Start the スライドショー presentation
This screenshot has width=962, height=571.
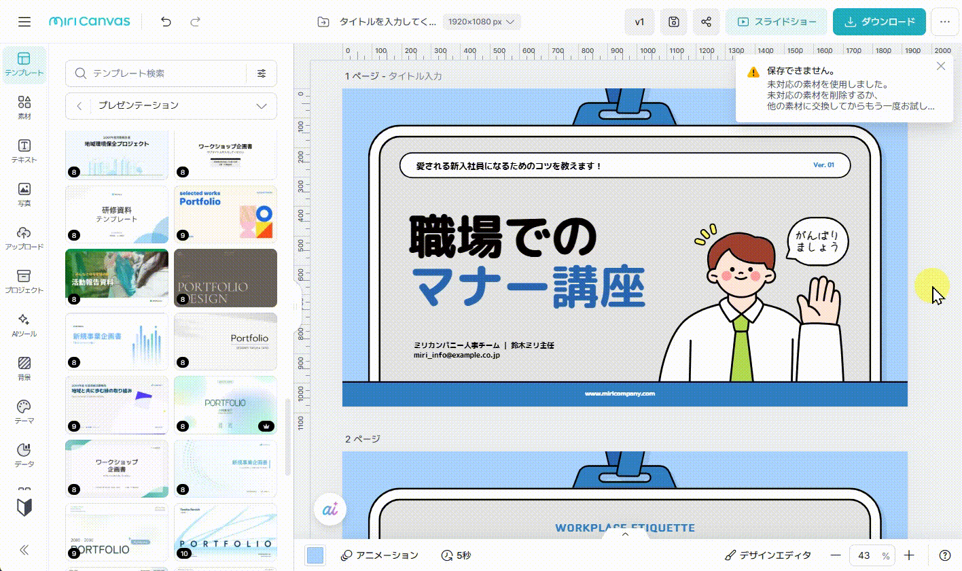click(x=777, y=22)
